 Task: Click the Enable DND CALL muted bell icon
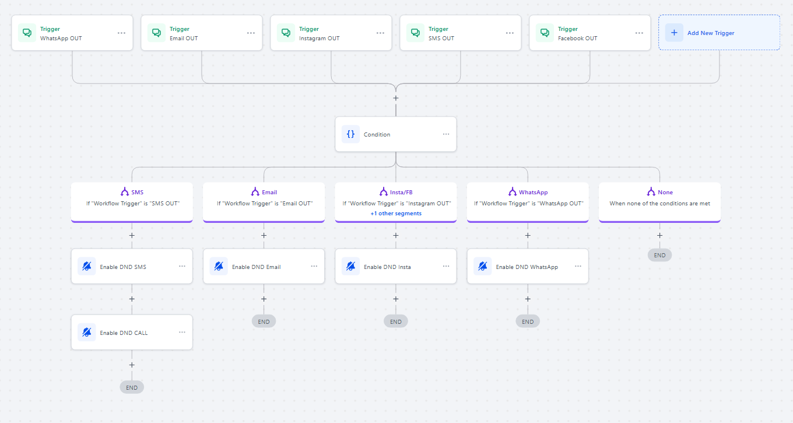(87, 333)
